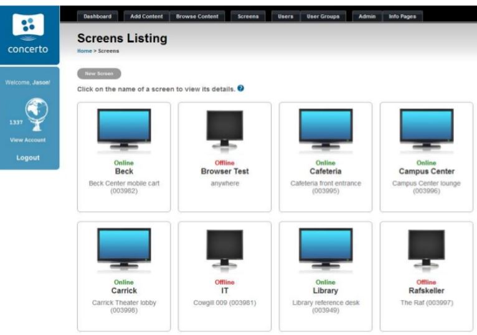
Task: Click the Offline status above Rafskeller
Action: pos(427,282)
